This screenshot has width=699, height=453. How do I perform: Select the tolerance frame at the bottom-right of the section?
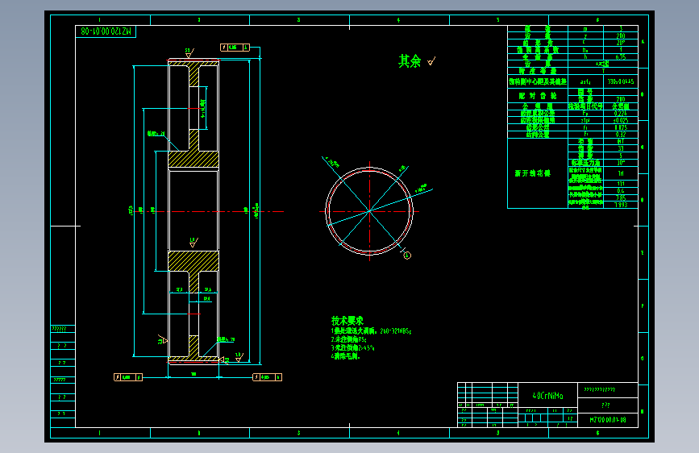268,377
